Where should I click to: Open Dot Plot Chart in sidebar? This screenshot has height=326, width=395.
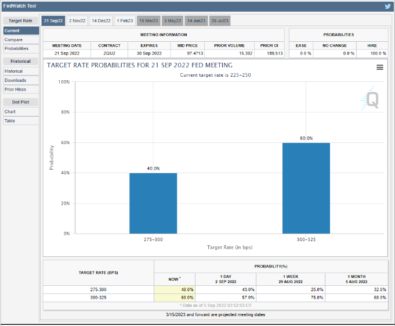(21, 112)
